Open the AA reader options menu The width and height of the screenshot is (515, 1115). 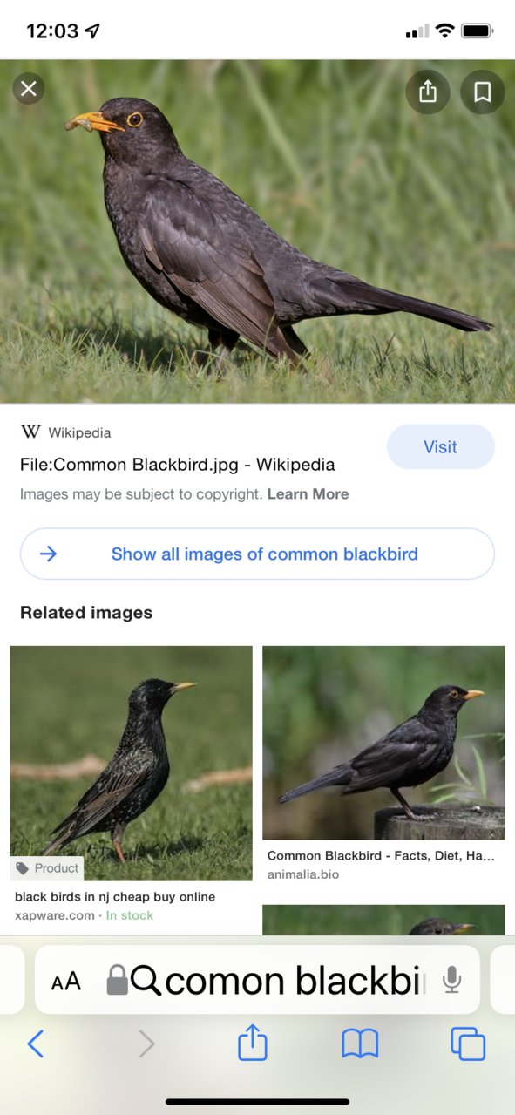click(66, 982)
